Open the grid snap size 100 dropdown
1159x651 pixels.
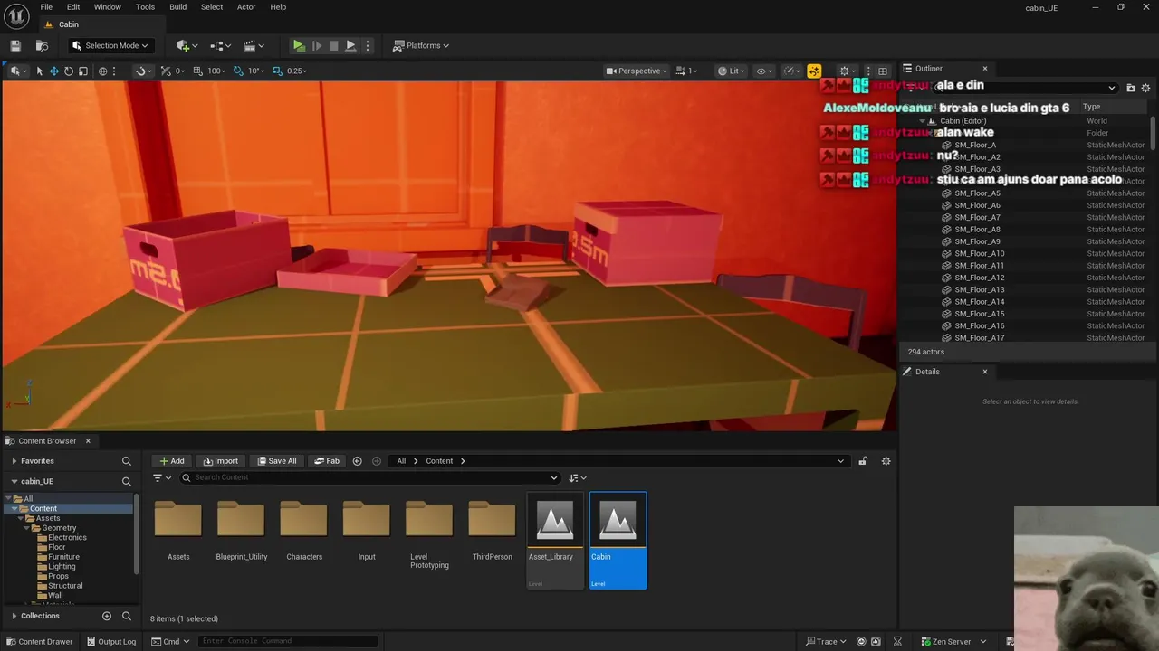(x=216, y=71)
